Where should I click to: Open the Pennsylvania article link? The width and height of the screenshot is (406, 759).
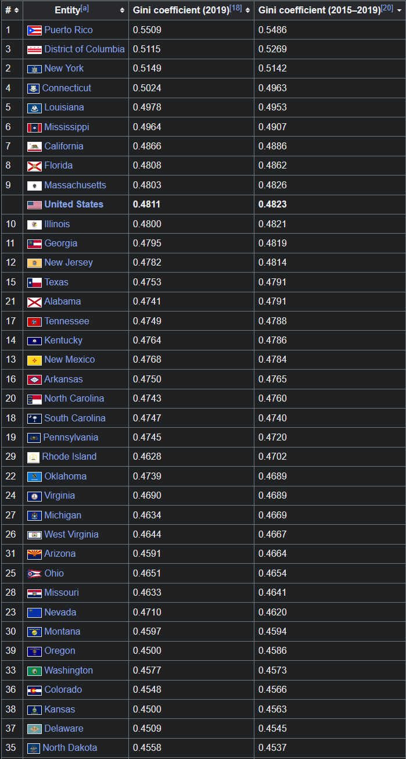click(x=71, y=438)
